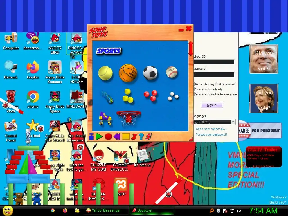Click the GTA:IV Trailer countdown gadget
Viewport: 288px width, 216px height.
click(264, 157)
